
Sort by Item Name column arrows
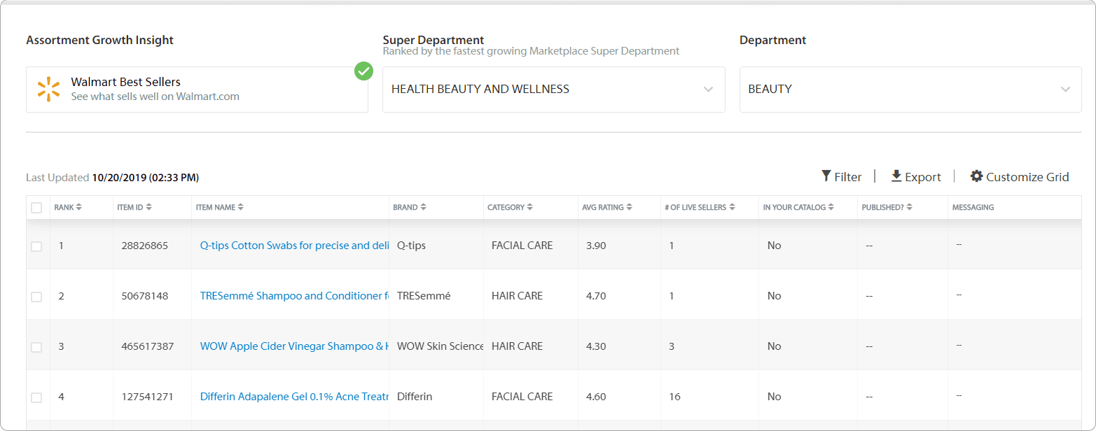241,207
